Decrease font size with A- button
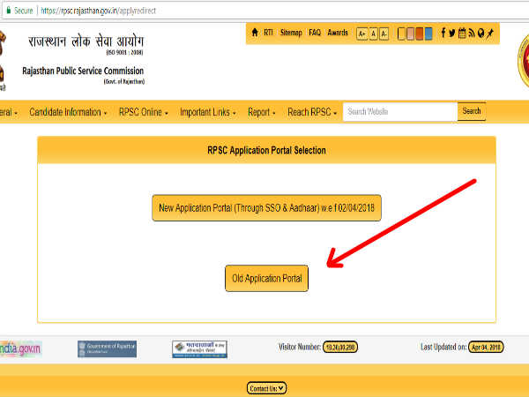This screenshot has width=529, height=397. 384,34
